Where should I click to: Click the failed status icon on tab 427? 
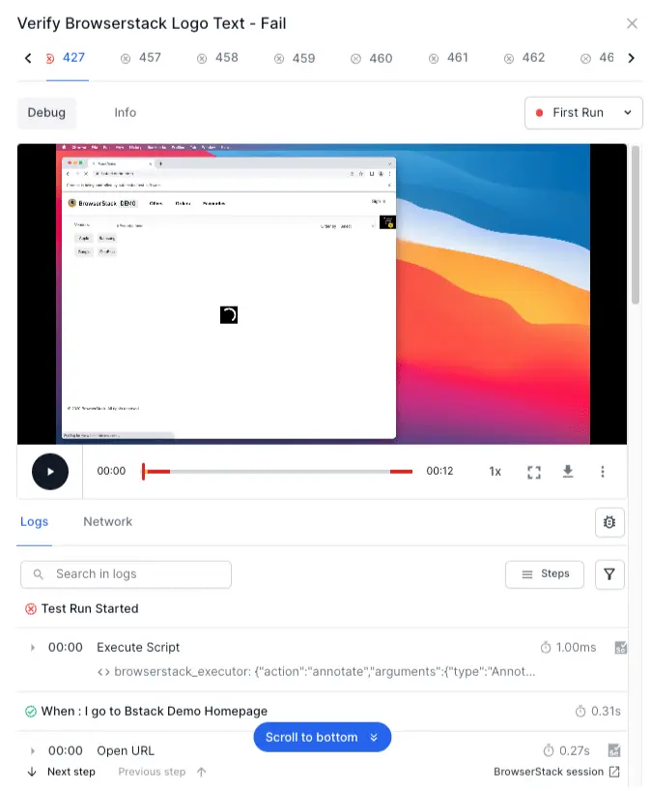pyautogui.click(x=50, y=59)
